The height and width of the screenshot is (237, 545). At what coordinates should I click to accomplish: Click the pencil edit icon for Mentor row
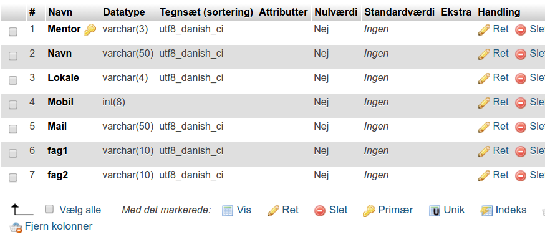point(484,30)
